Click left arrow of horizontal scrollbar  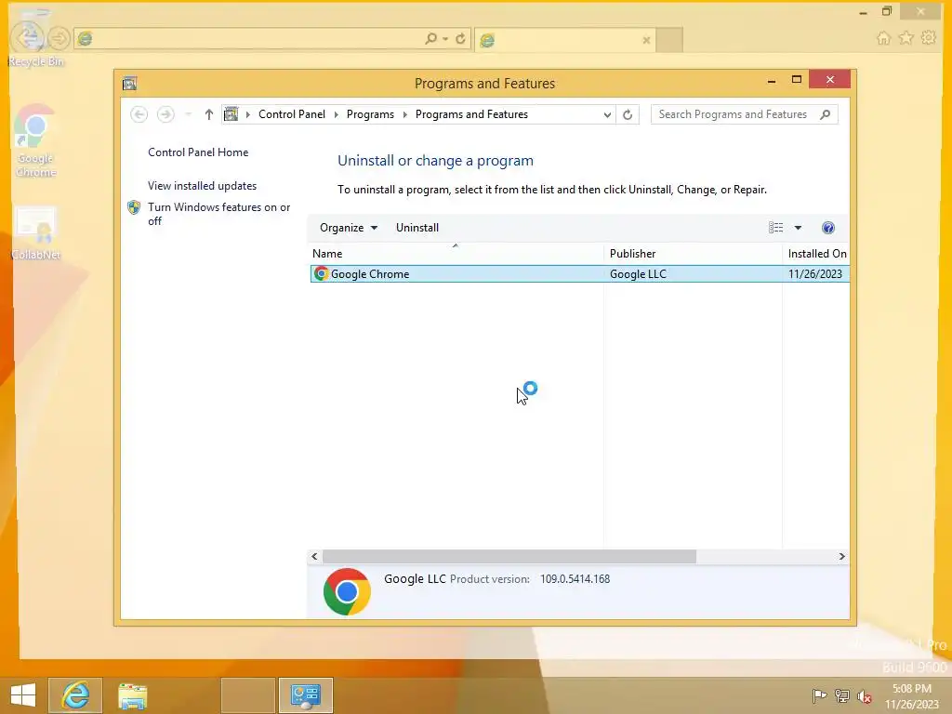pos(314,556)
